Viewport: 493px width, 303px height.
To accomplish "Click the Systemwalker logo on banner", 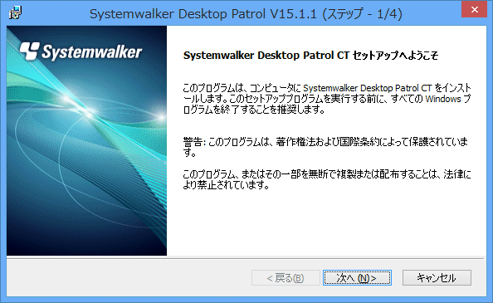I will coord(81,51).
